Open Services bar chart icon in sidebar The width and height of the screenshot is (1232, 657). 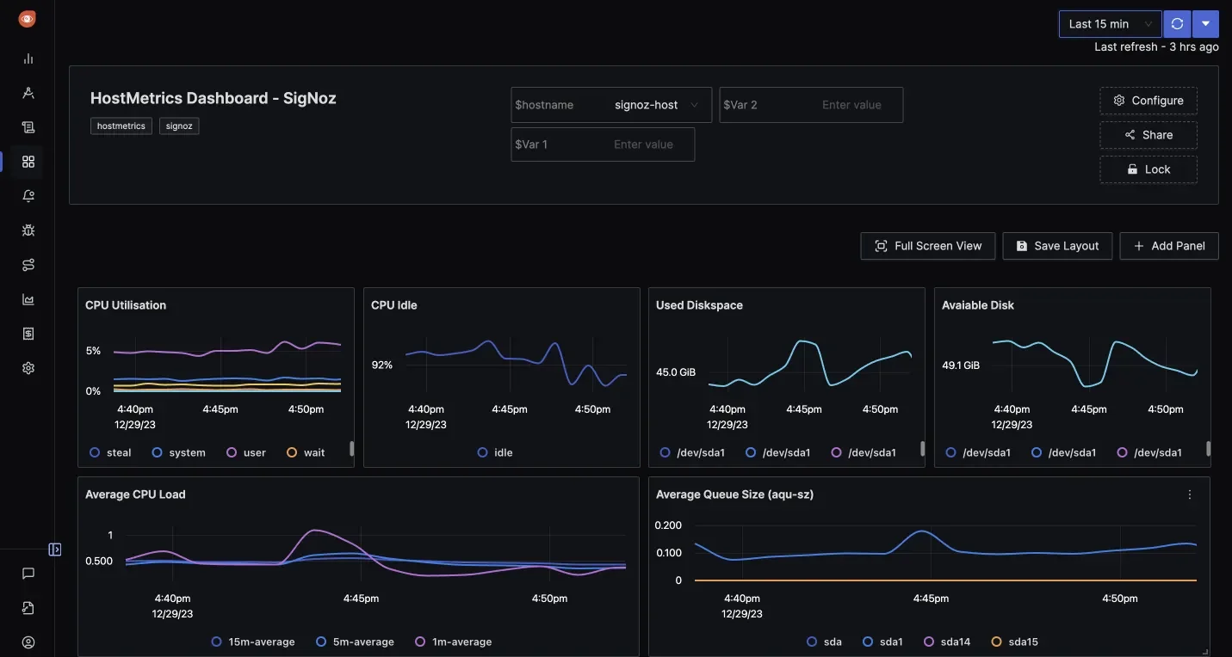pyautogui.click(x=28, y=58)
